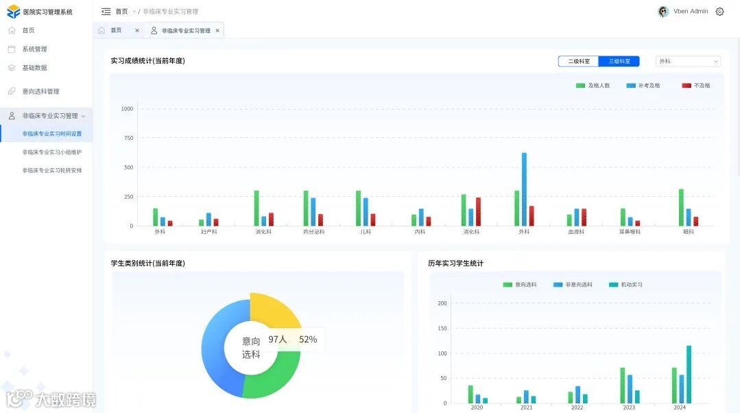The width and height of the screenshot is (740, 413).
Task: Click the 妇产科 axis label
Action: (x=208, y=232)
